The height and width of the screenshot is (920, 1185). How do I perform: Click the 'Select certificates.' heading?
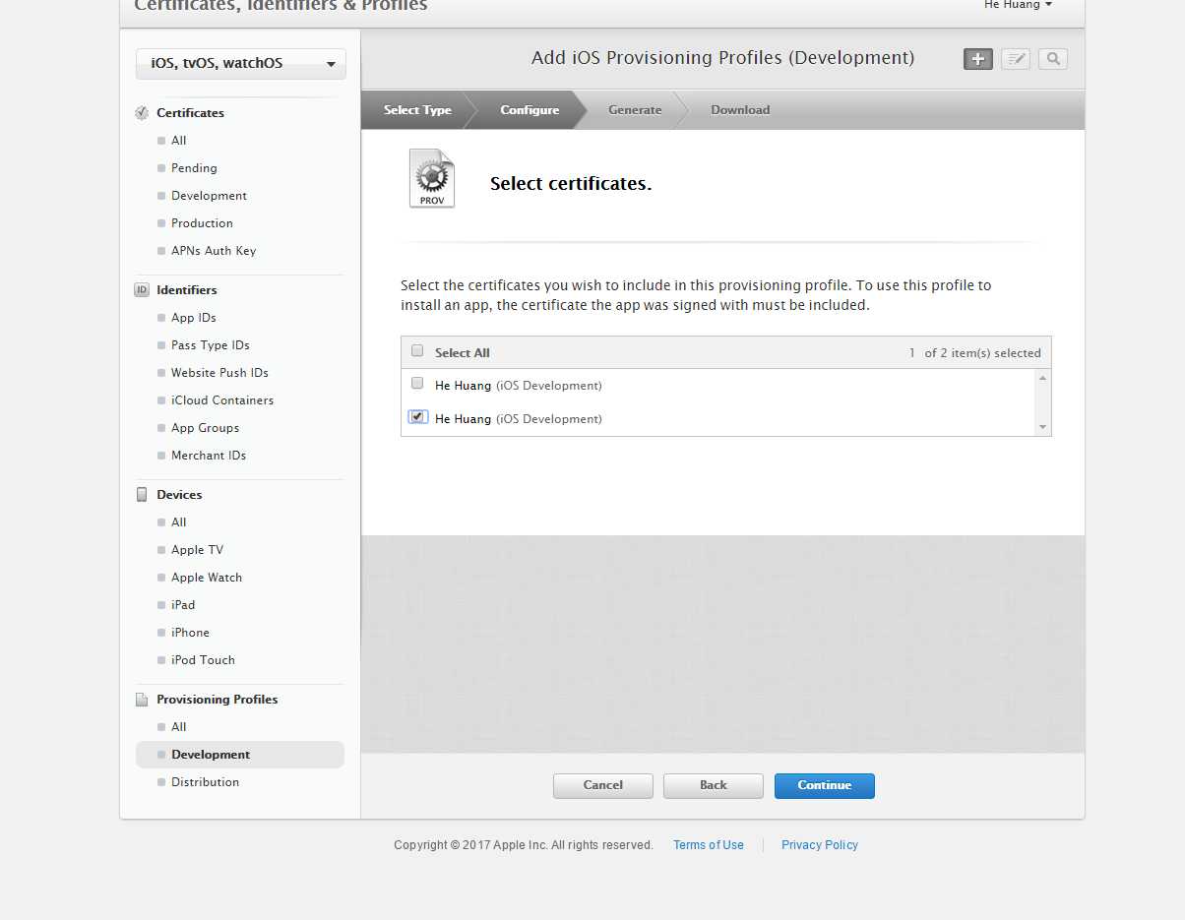(571, 184)
